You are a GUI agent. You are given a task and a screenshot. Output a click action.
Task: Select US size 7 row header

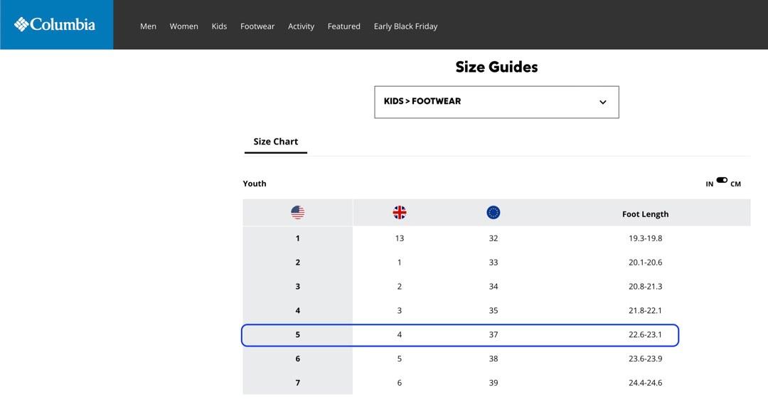pyautogui.click(x=297, y=382)
